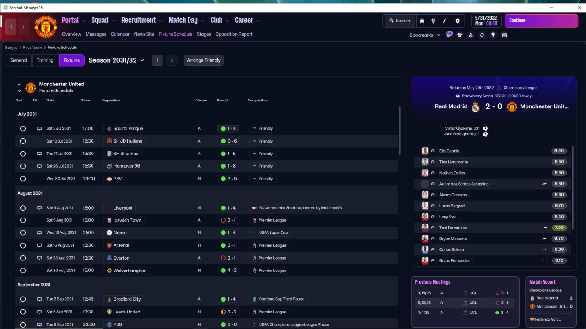The image size is (586, 329).
Task: Open the Opposition Report sub-menu item
Action: tap(234, 34)
